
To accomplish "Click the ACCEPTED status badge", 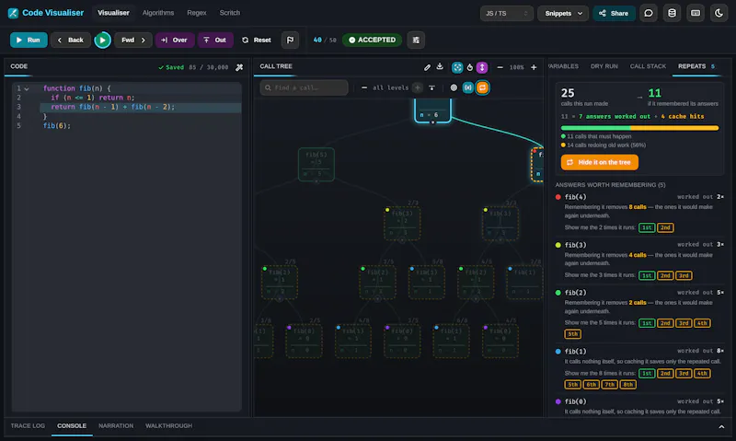I will click(x=373, y=40).
